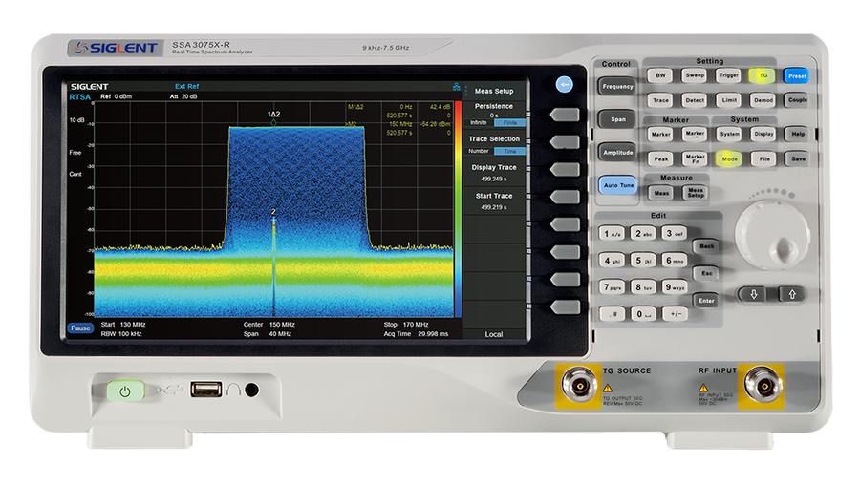Select Finite persistence option

510,123
